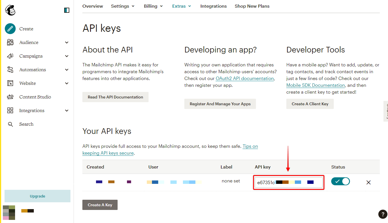
Task: Open the Audience icon in sidebar
Action: 10,42
